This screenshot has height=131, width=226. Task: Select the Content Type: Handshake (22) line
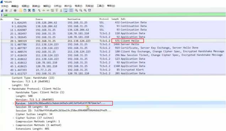(33, 78)
